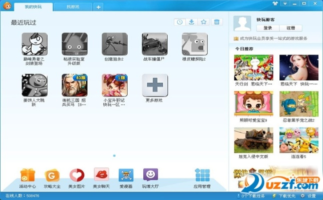Click the download icon in toolbar
323x200 pixels.
[191, 22]
